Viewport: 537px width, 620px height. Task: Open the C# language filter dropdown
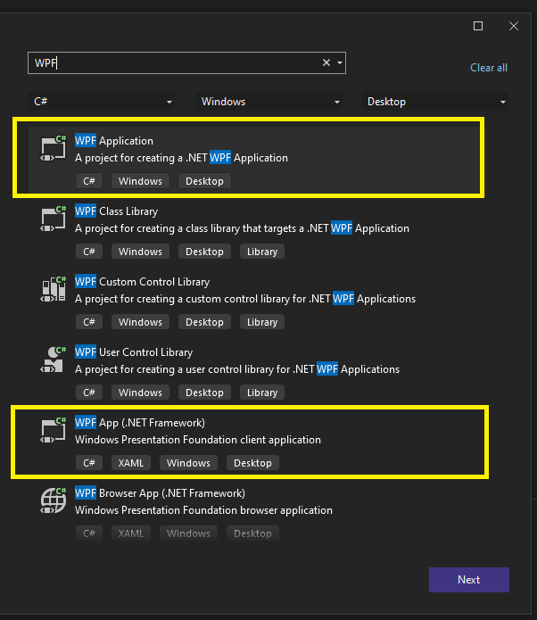click(102, 102)
